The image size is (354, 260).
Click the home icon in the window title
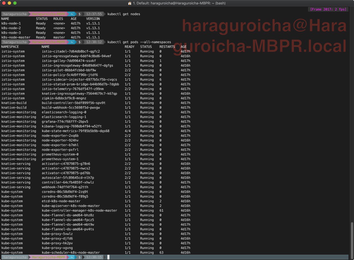coord(130,3)
